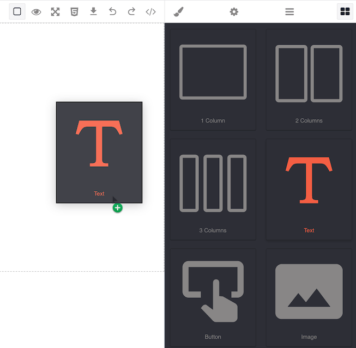
Task: Open the code view icon
Action: coord(151,12)
